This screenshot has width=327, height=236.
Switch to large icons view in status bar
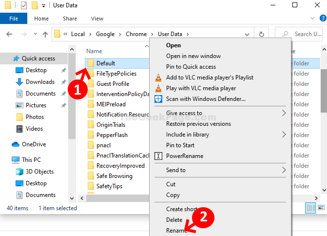point(320,208)
